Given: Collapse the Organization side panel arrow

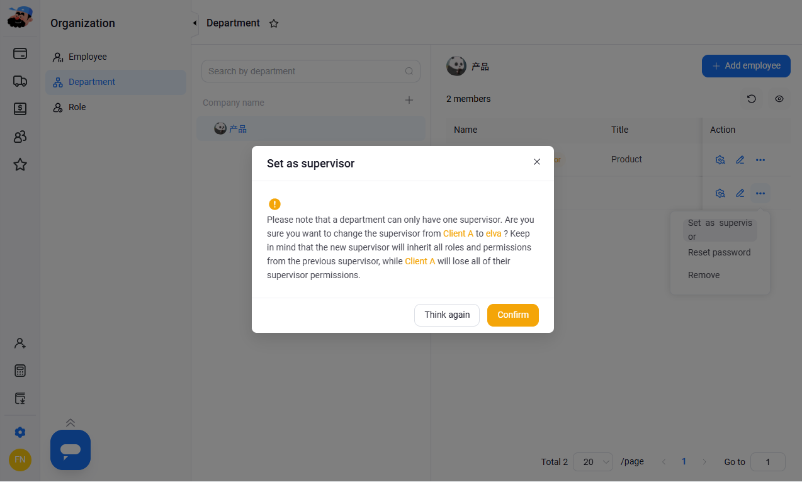Looking at the screenshot, I should tap(194, 23).
